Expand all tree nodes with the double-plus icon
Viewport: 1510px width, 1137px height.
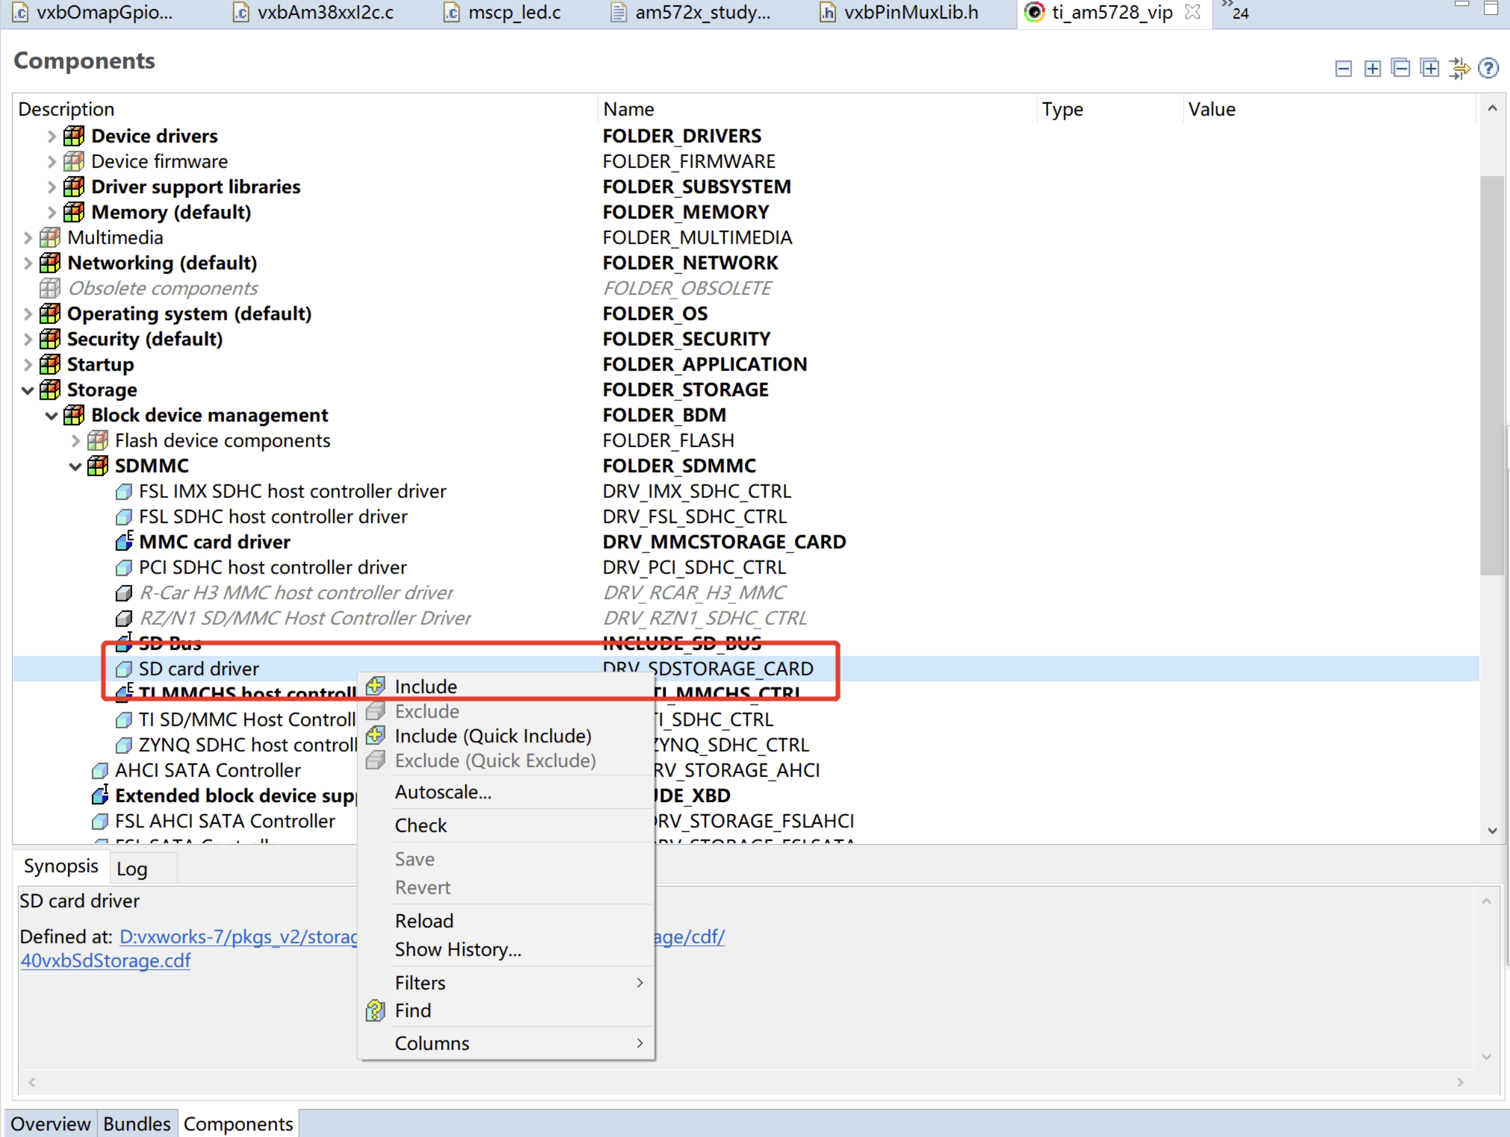[1430, 68]
